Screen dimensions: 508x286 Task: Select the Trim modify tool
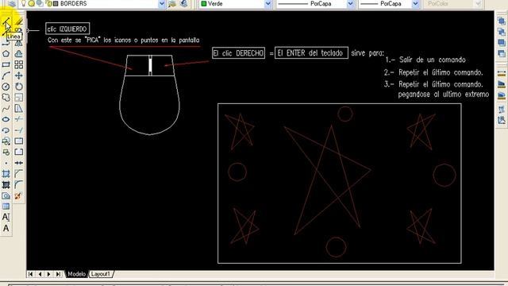tap(19, 119)
